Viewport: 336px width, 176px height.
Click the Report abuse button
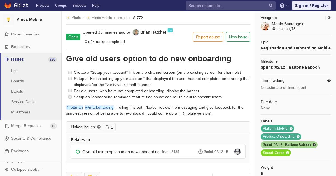pos(208,37)
